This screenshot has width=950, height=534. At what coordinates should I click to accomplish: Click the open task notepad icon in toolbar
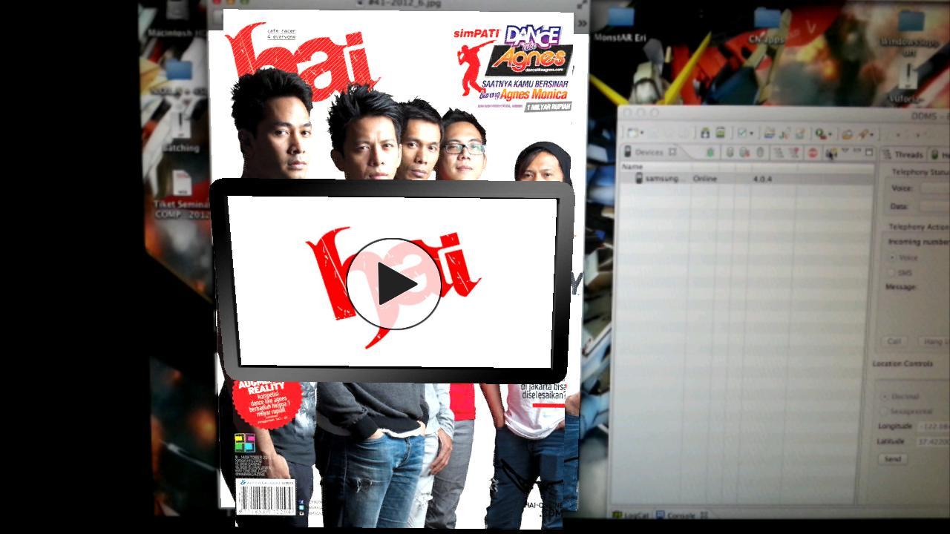pyautogui.click(x=800, y=133)
